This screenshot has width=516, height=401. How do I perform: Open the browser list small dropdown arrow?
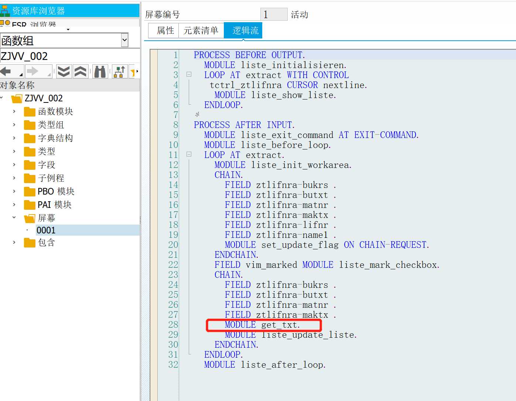coord(68,29)
